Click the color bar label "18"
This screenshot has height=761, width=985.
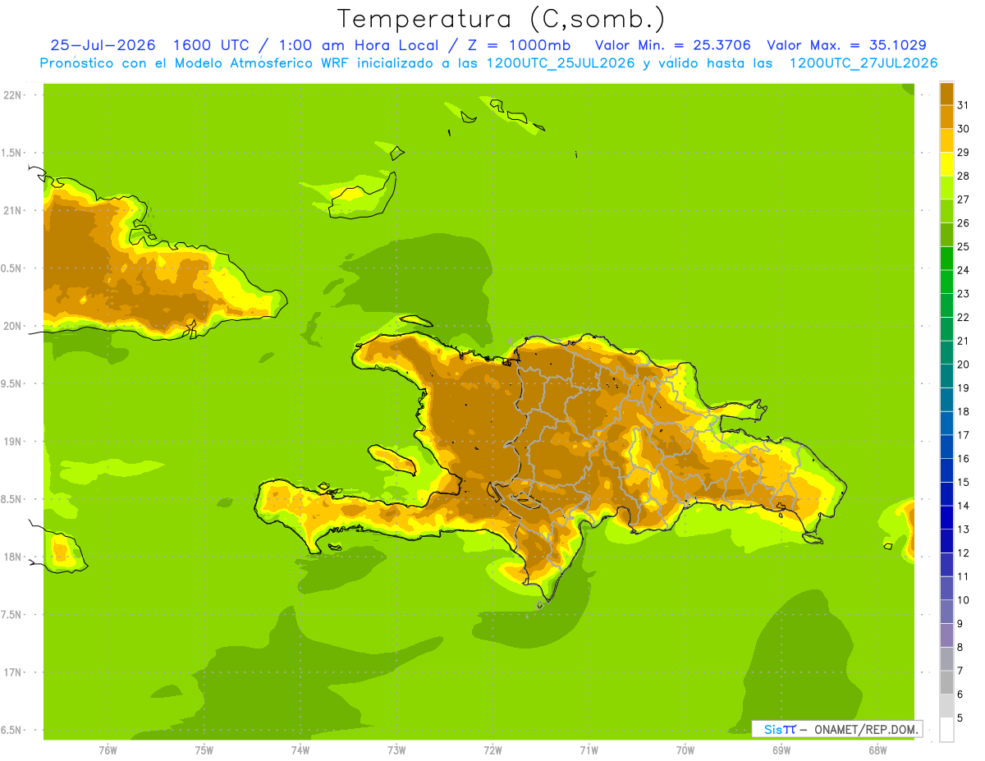(963, 411)
